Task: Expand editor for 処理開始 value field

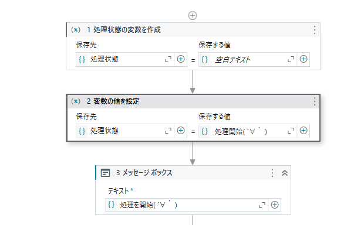Action: point(291,131)
